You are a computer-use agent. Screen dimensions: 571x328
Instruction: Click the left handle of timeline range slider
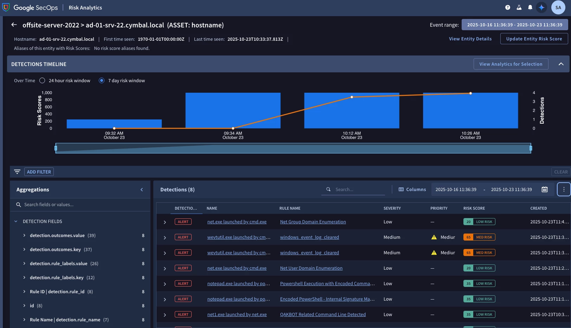[x=56, y=148]
